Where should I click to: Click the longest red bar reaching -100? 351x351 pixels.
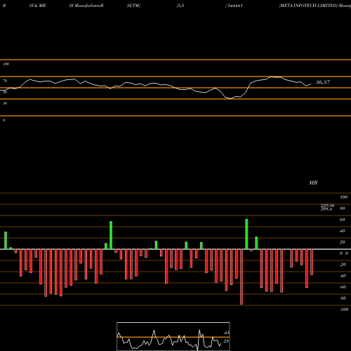point(241,277)
